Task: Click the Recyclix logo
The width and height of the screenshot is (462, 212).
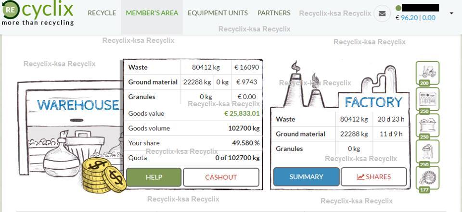Action: pyautogui.click(x=38, y=13)
